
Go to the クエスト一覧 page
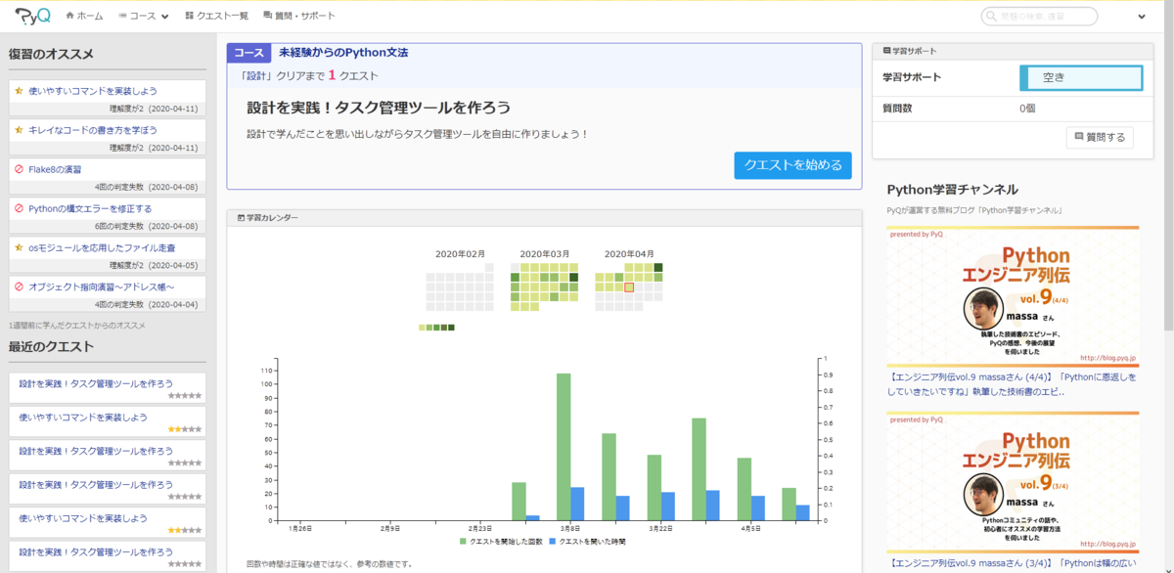216,16
